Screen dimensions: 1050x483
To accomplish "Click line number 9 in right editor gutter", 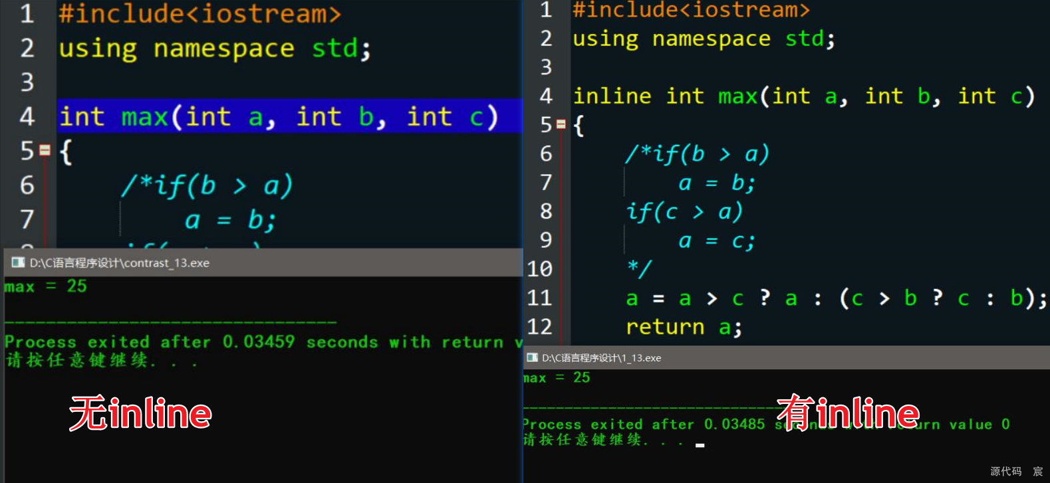I will tap(546, 240).
